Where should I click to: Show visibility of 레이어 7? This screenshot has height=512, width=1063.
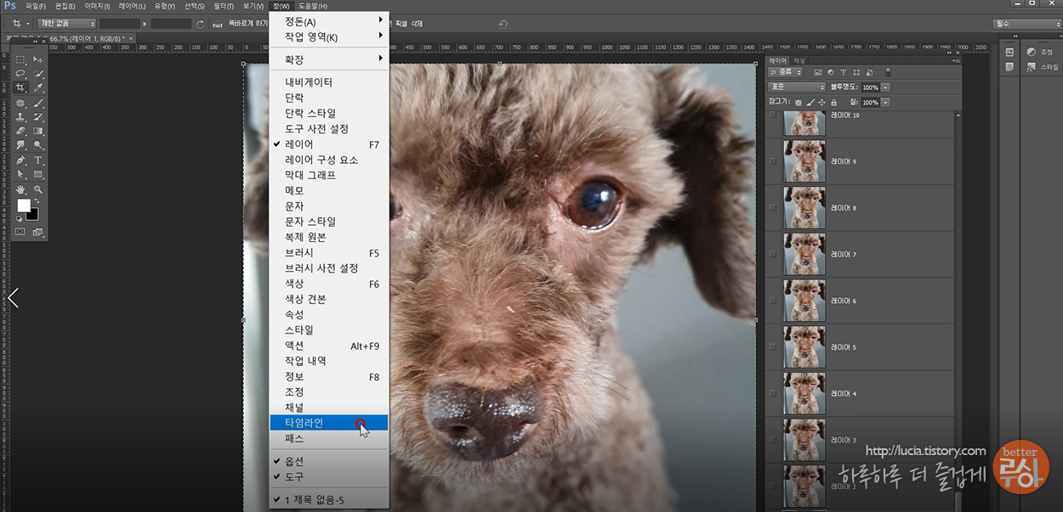click(x=772, y=255)
